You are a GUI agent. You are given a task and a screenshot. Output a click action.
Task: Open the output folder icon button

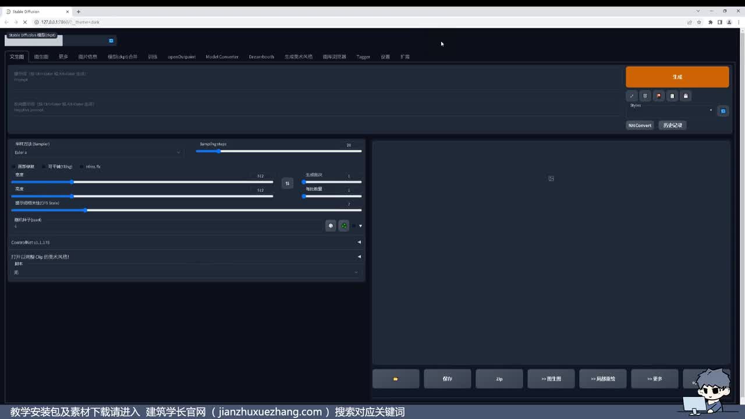[x=395, y=379]
